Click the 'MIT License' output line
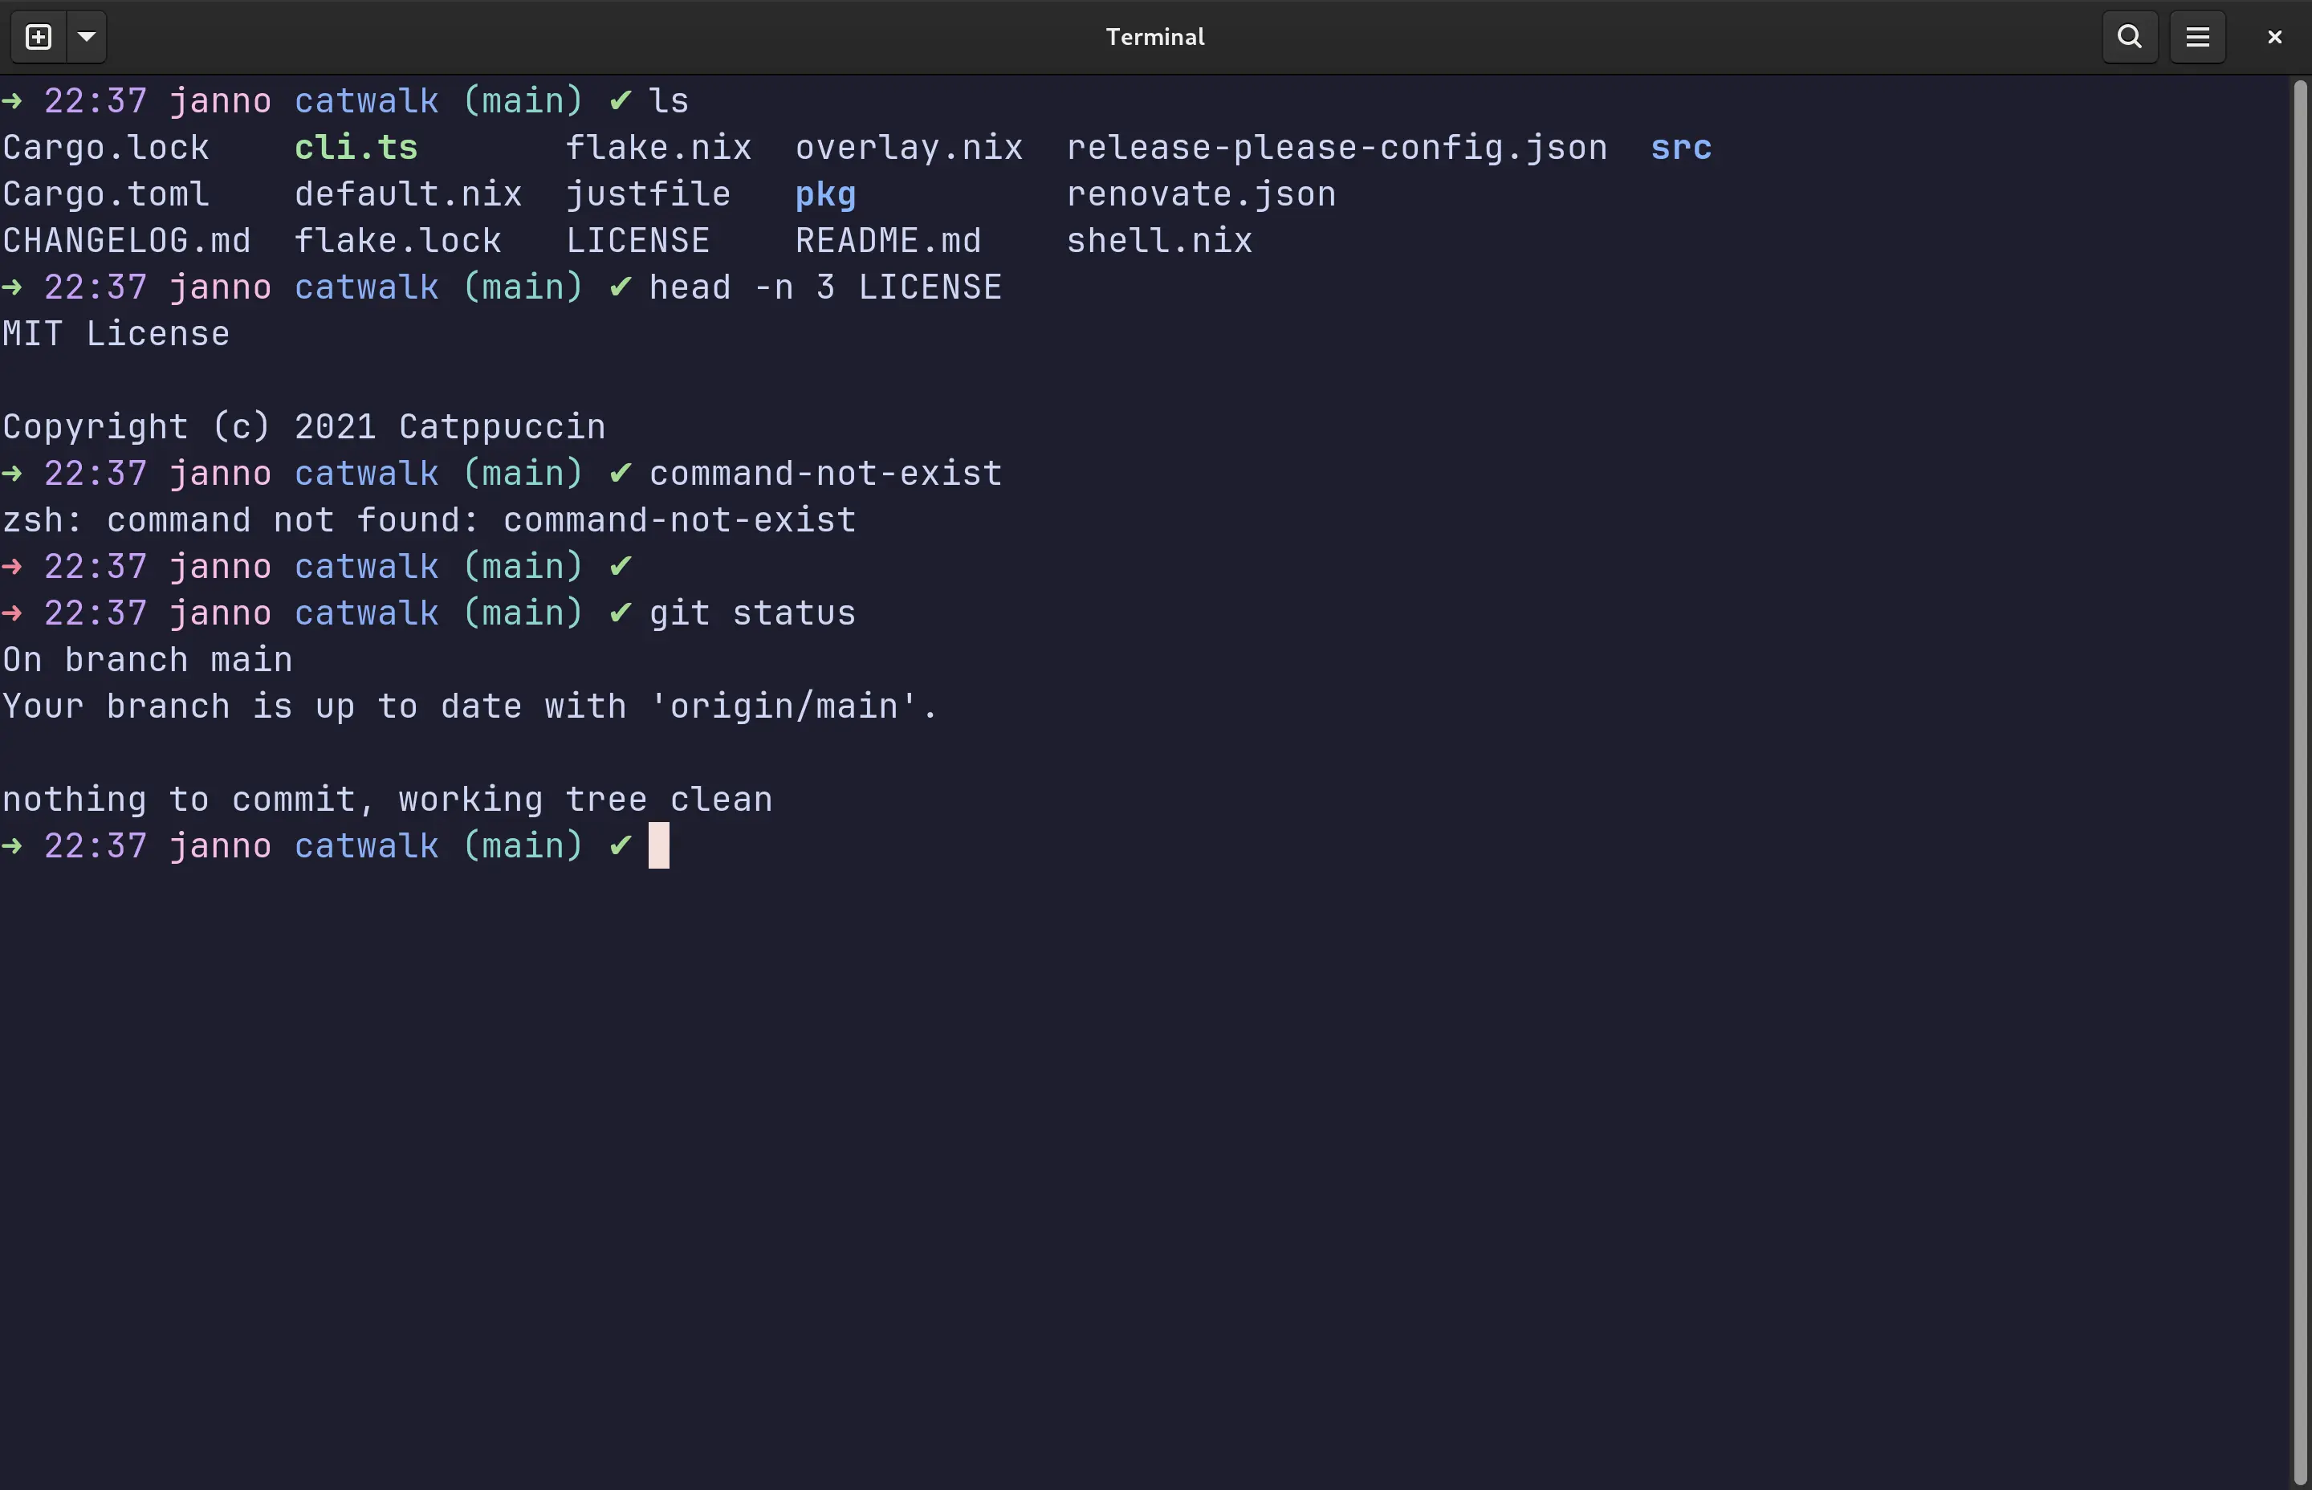The height and width of the screenshot is (1490, 2312). coord(116,334)
